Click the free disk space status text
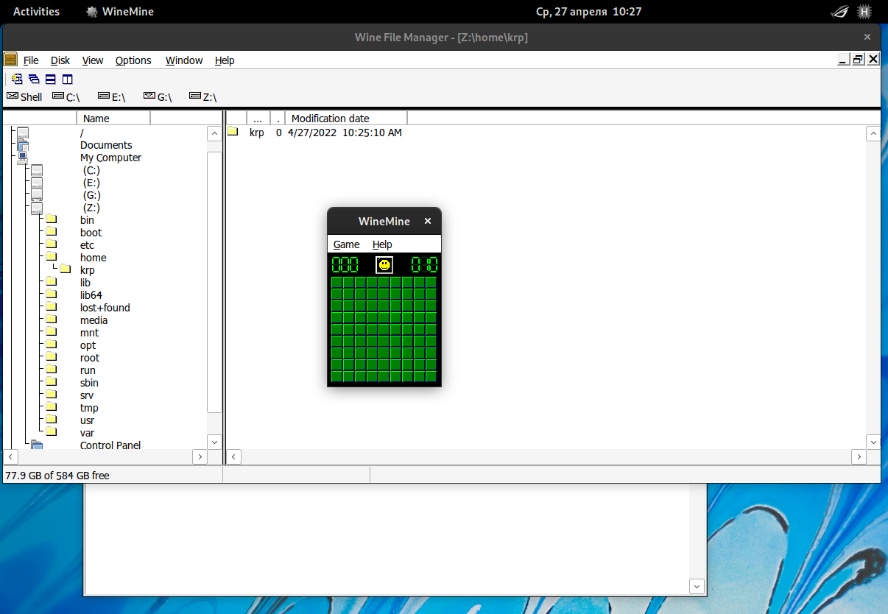The image size is (888, 614). 57,476
